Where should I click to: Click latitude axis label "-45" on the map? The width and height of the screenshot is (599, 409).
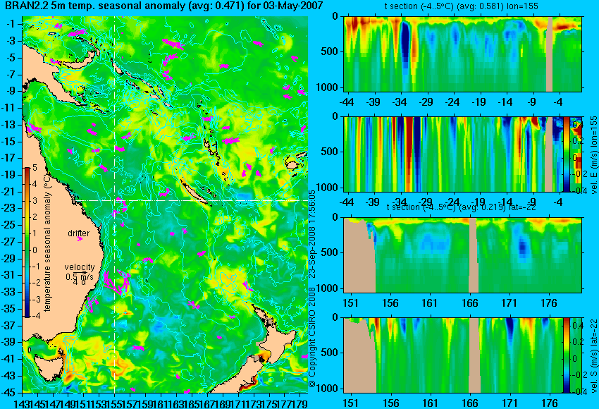click(10, 393)
